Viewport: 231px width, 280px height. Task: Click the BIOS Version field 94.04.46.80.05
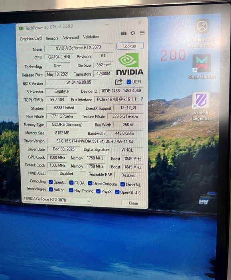(79, 82)
